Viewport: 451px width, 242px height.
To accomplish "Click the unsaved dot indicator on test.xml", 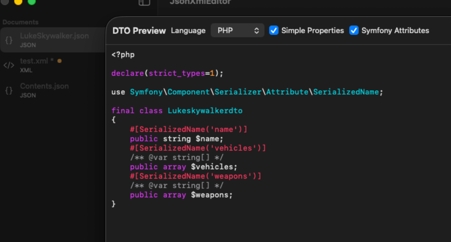I will click(60, 61).
